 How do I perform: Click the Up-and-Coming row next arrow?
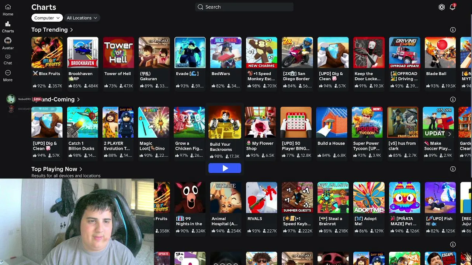(x=450, y=134)
